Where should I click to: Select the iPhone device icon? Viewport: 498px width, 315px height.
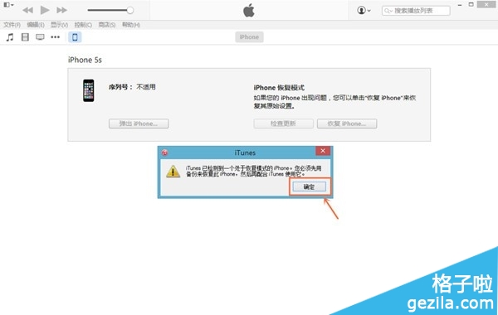(75, 37)
